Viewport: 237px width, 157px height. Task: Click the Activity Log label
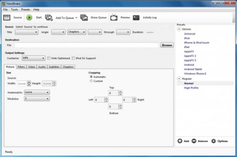click(x=150, y=17)
